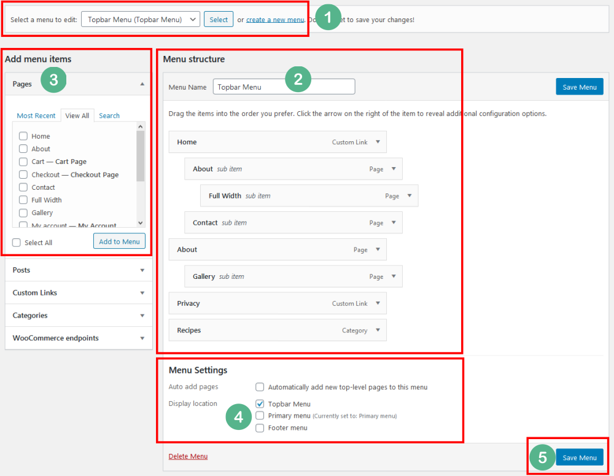
Task: Click the pages list scrollbar down arrow
Action: coord(141,223)
